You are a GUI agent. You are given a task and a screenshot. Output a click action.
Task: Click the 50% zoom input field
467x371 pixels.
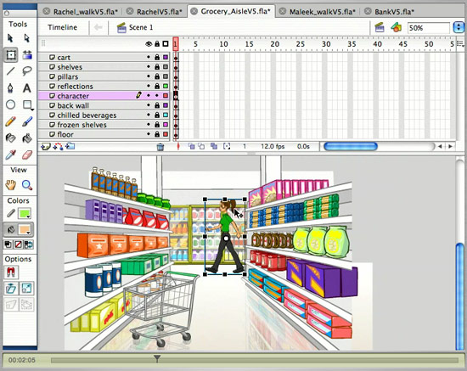428,28
